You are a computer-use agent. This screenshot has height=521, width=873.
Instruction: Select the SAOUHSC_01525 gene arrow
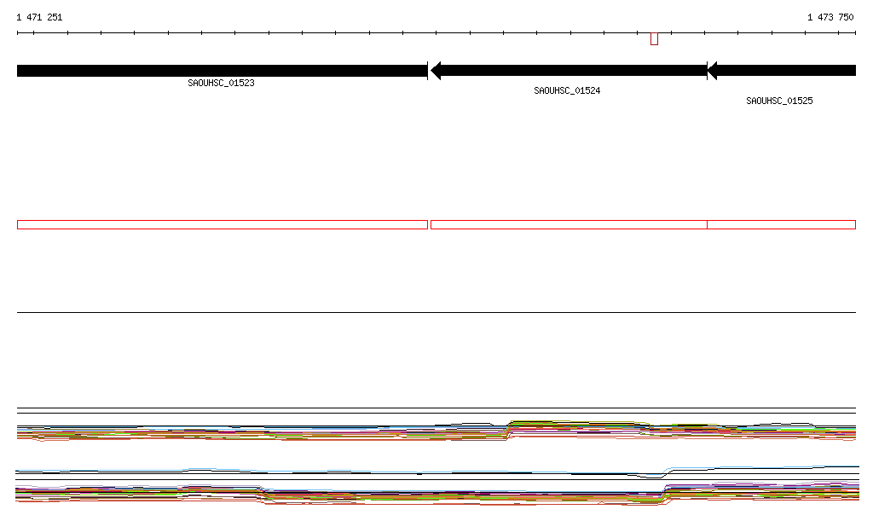[782, 71]
